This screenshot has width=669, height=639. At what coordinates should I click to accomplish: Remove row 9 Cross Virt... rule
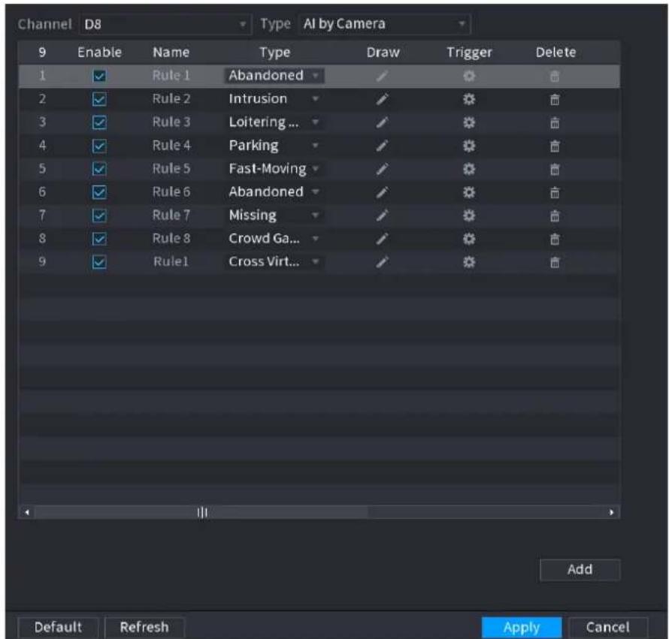coord(555,262)
